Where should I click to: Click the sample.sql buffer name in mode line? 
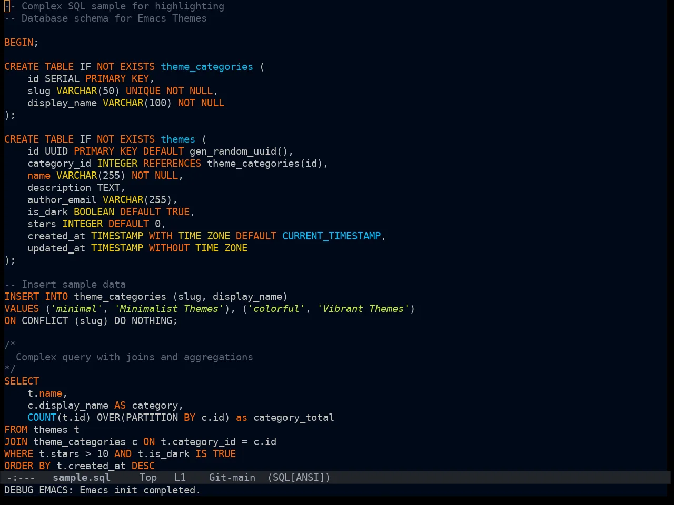tap(82, 478)
